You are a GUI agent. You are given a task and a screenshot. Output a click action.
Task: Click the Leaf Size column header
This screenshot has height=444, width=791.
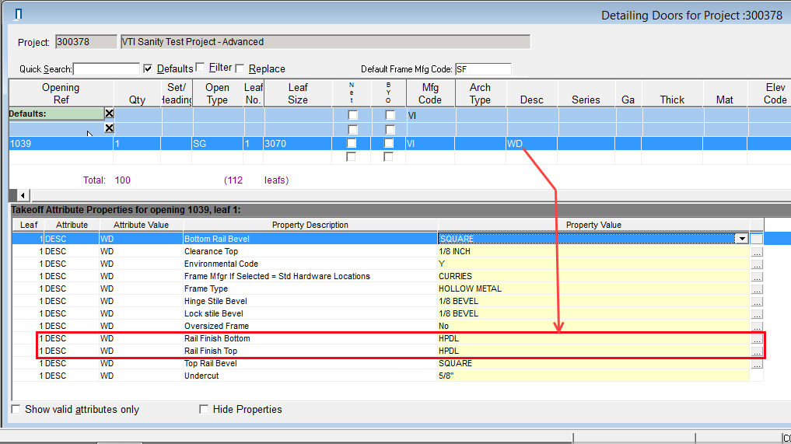[298, 93]
